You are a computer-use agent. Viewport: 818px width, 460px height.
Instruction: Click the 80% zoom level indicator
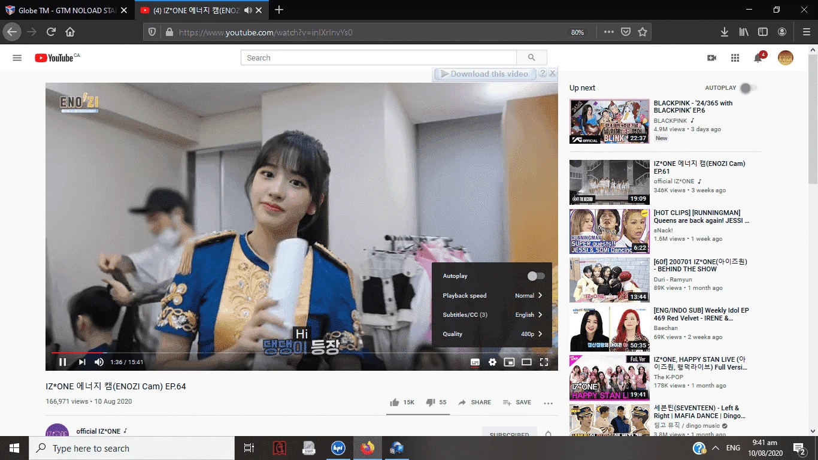pyautogui.click(x=577, y=32)
